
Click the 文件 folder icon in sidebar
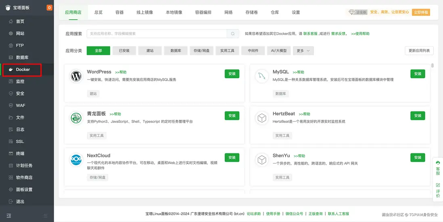coord(11,117)
